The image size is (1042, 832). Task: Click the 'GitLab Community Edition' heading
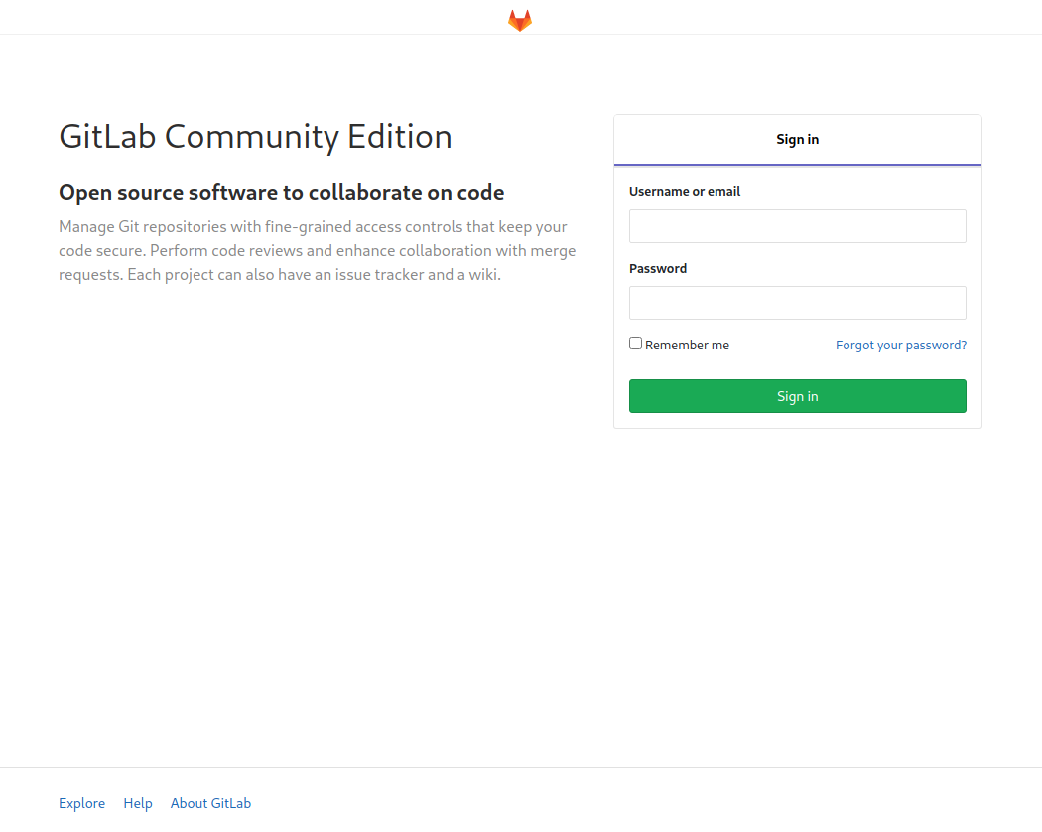255,137
